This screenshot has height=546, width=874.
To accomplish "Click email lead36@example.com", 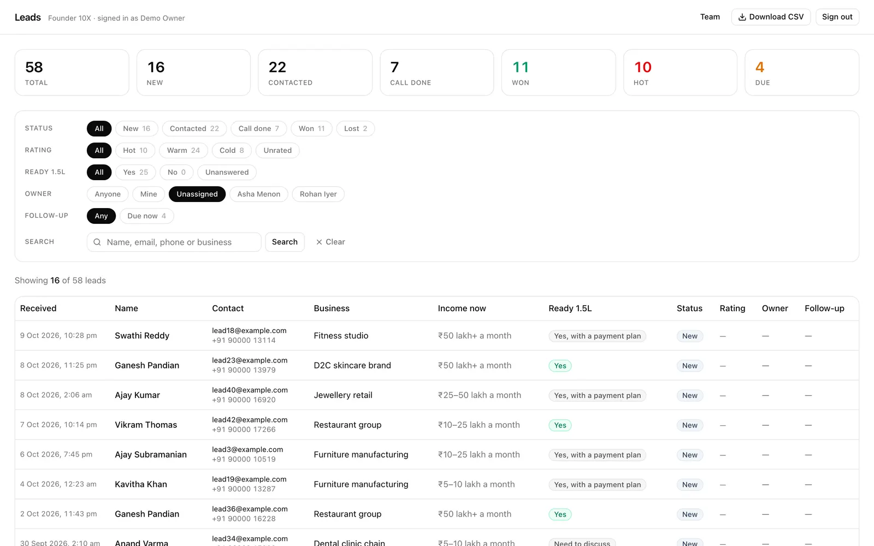I will (250, 509).
